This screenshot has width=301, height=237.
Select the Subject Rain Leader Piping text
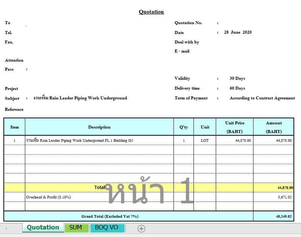pos(80,98)
